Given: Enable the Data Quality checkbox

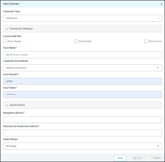Looking at the screenshot, I should point(76,41).
